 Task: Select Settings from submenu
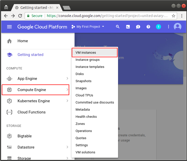click(95, 145)
